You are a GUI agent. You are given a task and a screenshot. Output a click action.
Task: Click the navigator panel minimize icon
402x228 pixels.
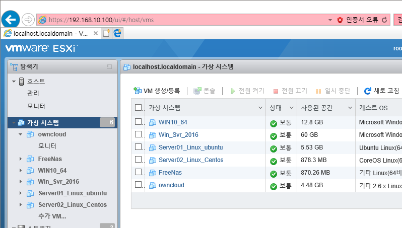[x=109, y=67]
